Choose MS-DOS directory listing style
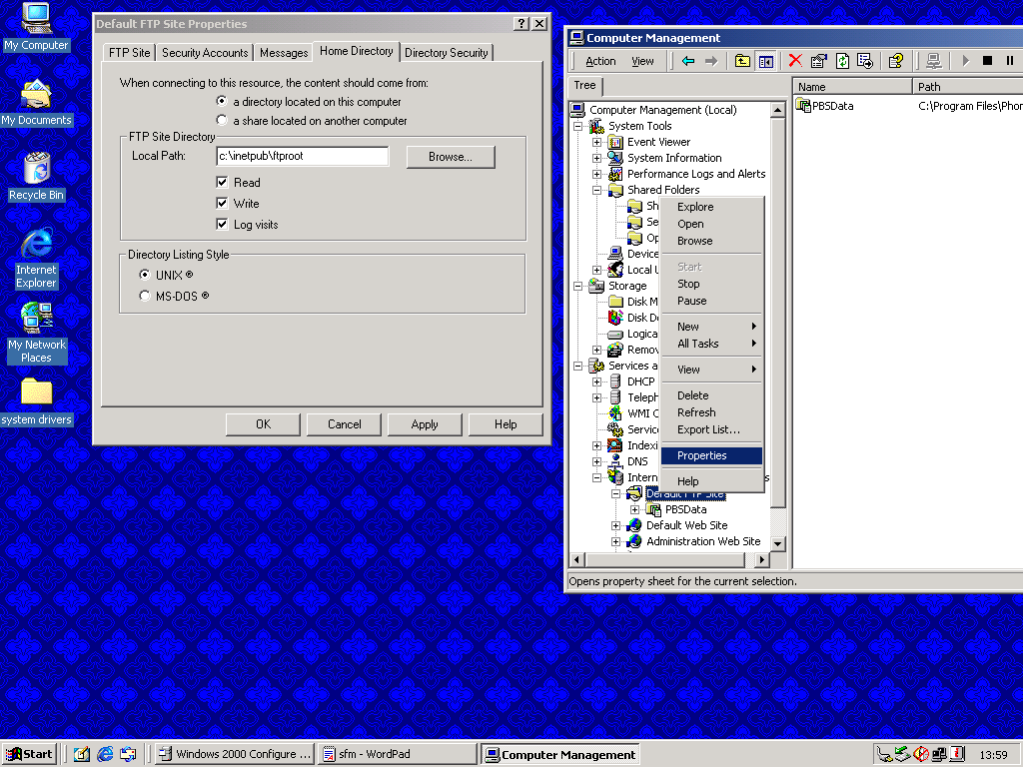The width and height of the screenshot is (1023, 767). point(145,296)
